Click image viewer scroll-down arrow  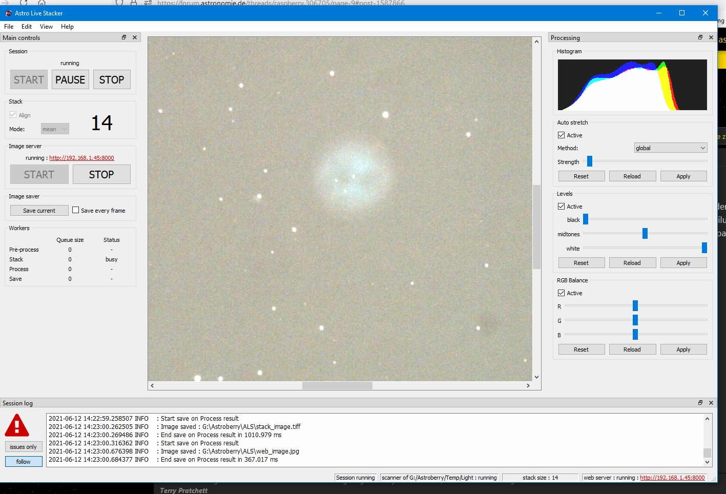(536, 377)
